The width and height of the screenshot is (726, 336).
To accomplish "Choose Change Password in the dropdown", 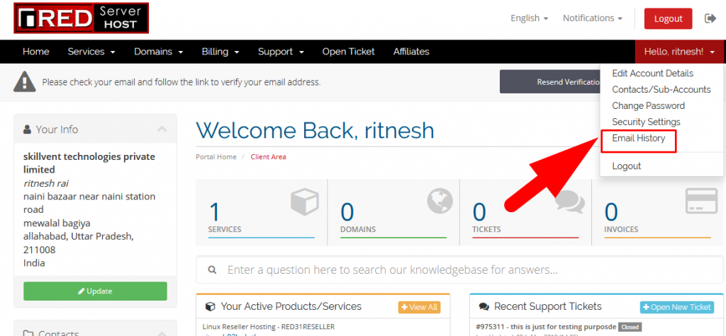I will point(648,106).
